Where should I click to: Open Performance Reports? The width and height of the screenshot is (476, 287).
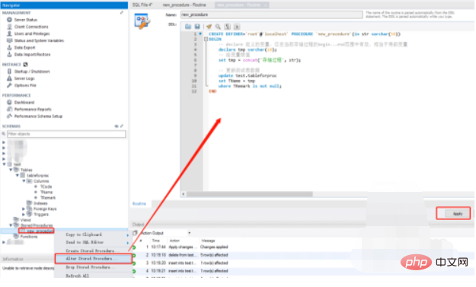point(33,109)
